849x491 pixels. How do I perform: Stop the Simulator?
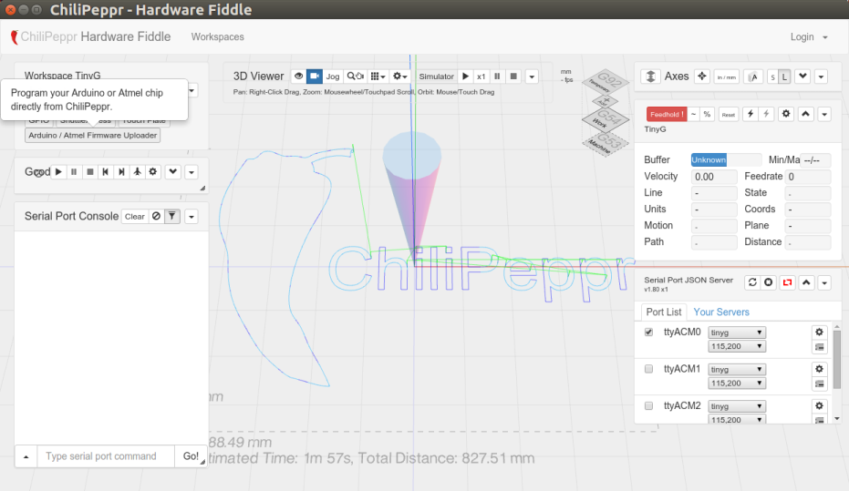513,77
